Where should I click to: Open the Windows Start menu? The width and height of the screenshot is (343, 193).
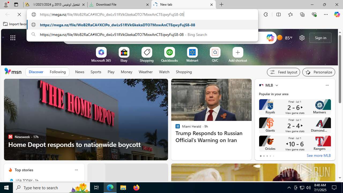6,188
